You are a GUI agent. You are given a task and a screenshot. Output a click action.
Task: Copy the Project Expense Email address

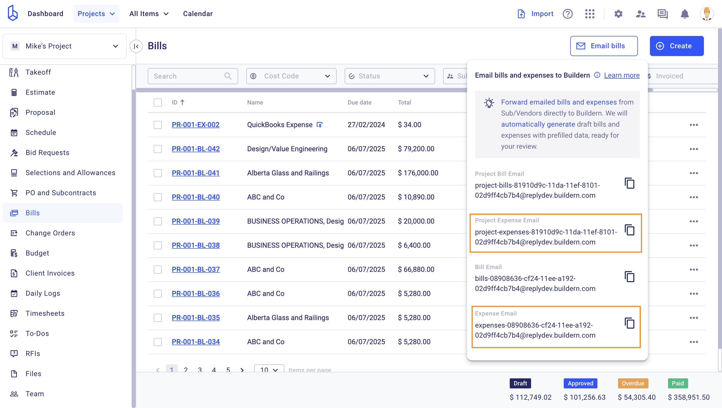tap(630, 230)
